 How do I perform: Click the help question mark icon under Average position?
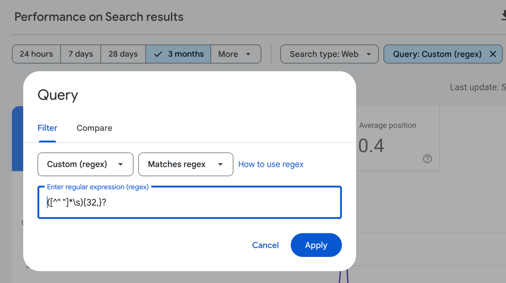coord(427,159)
